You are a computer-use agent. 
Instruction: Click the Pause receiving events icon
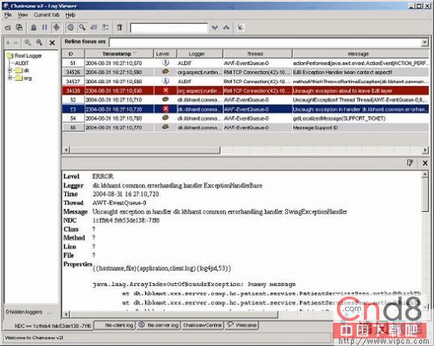[45, 28]
